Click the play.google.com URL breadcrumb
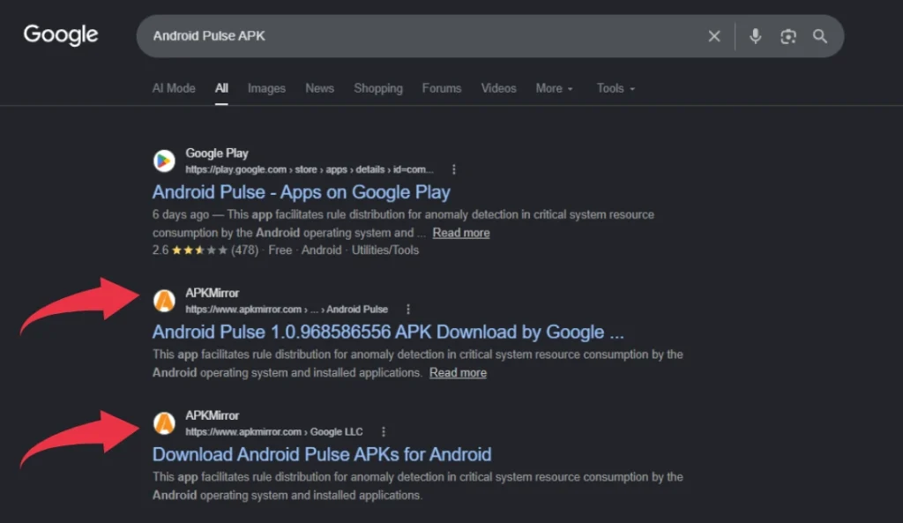The image size is (903, 523). click(310, 169)
